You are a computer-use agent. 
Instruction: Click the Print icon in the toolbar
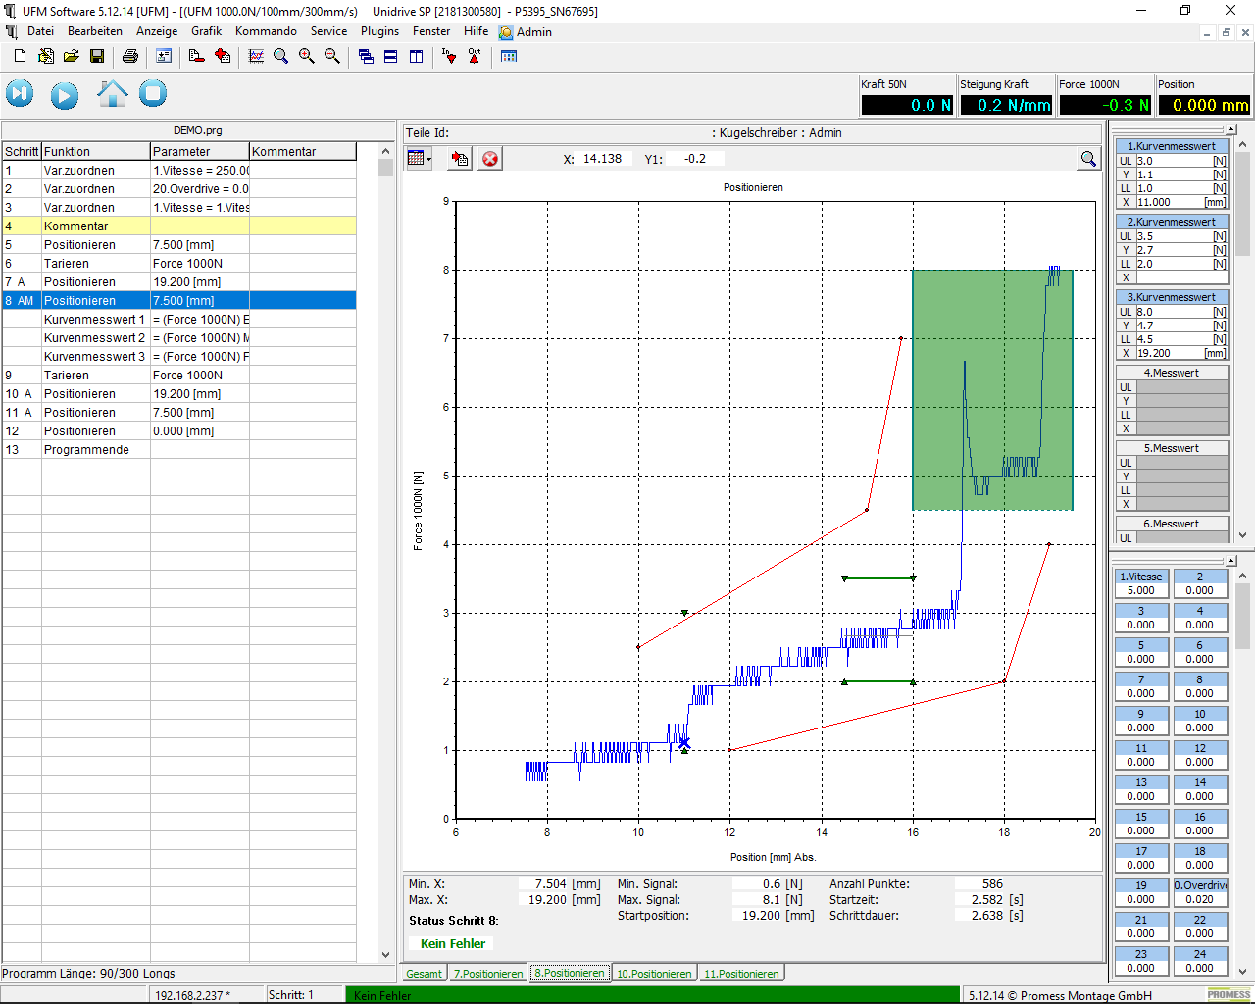129,57
